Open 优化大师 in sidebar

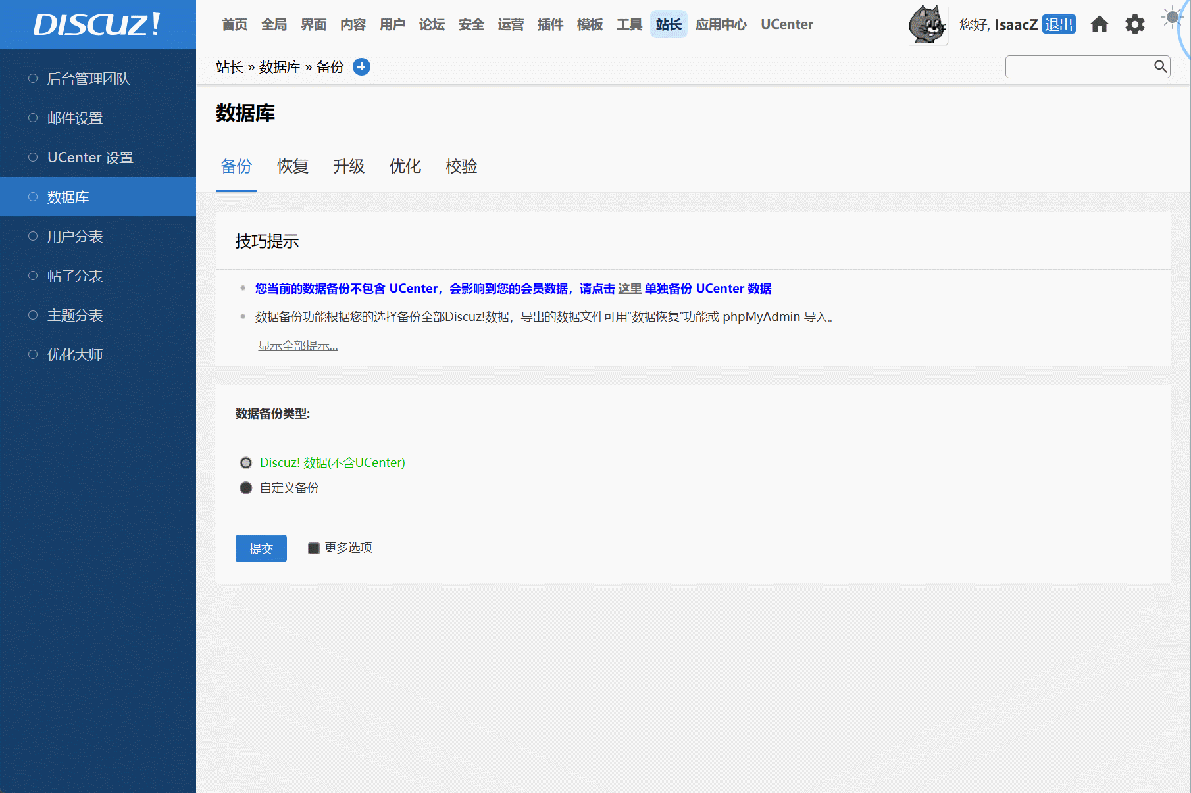pos(98,354)
